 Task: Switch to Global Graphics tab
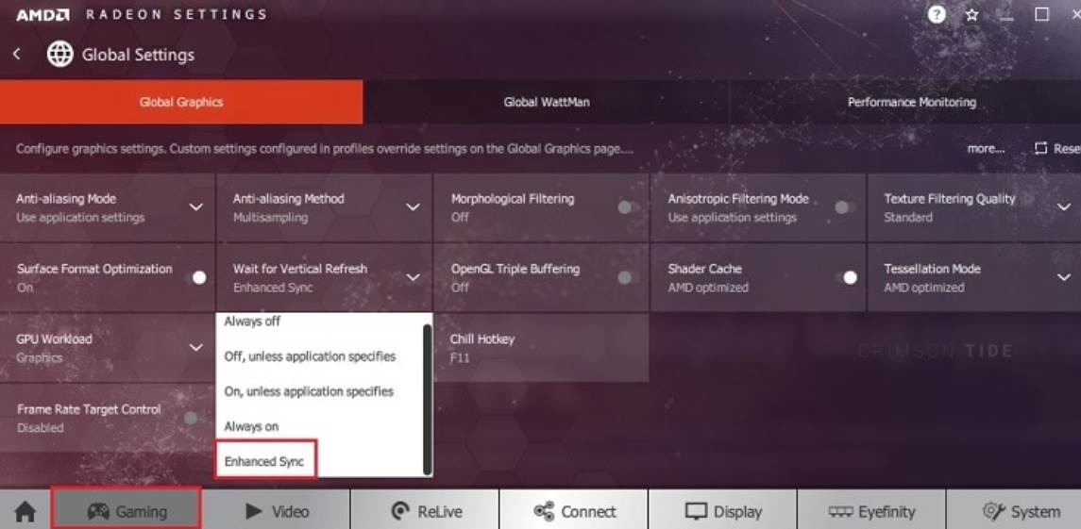coord(181,102)
